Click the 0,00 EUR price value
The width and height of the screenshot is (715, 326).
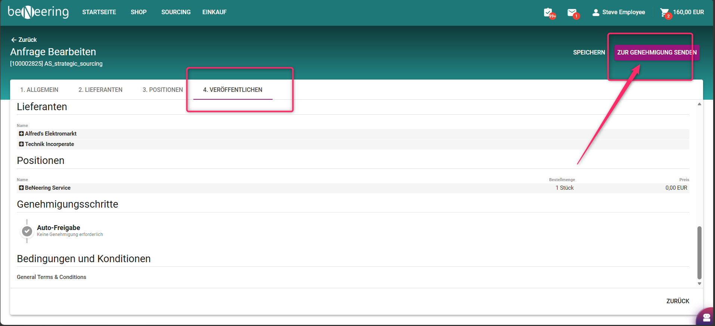pyautogui.click(x=676, y=188)
